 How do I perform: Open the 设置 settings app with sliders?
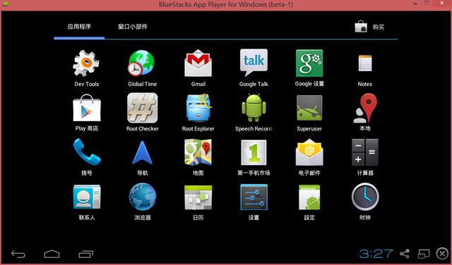click(x=254, y=197)
